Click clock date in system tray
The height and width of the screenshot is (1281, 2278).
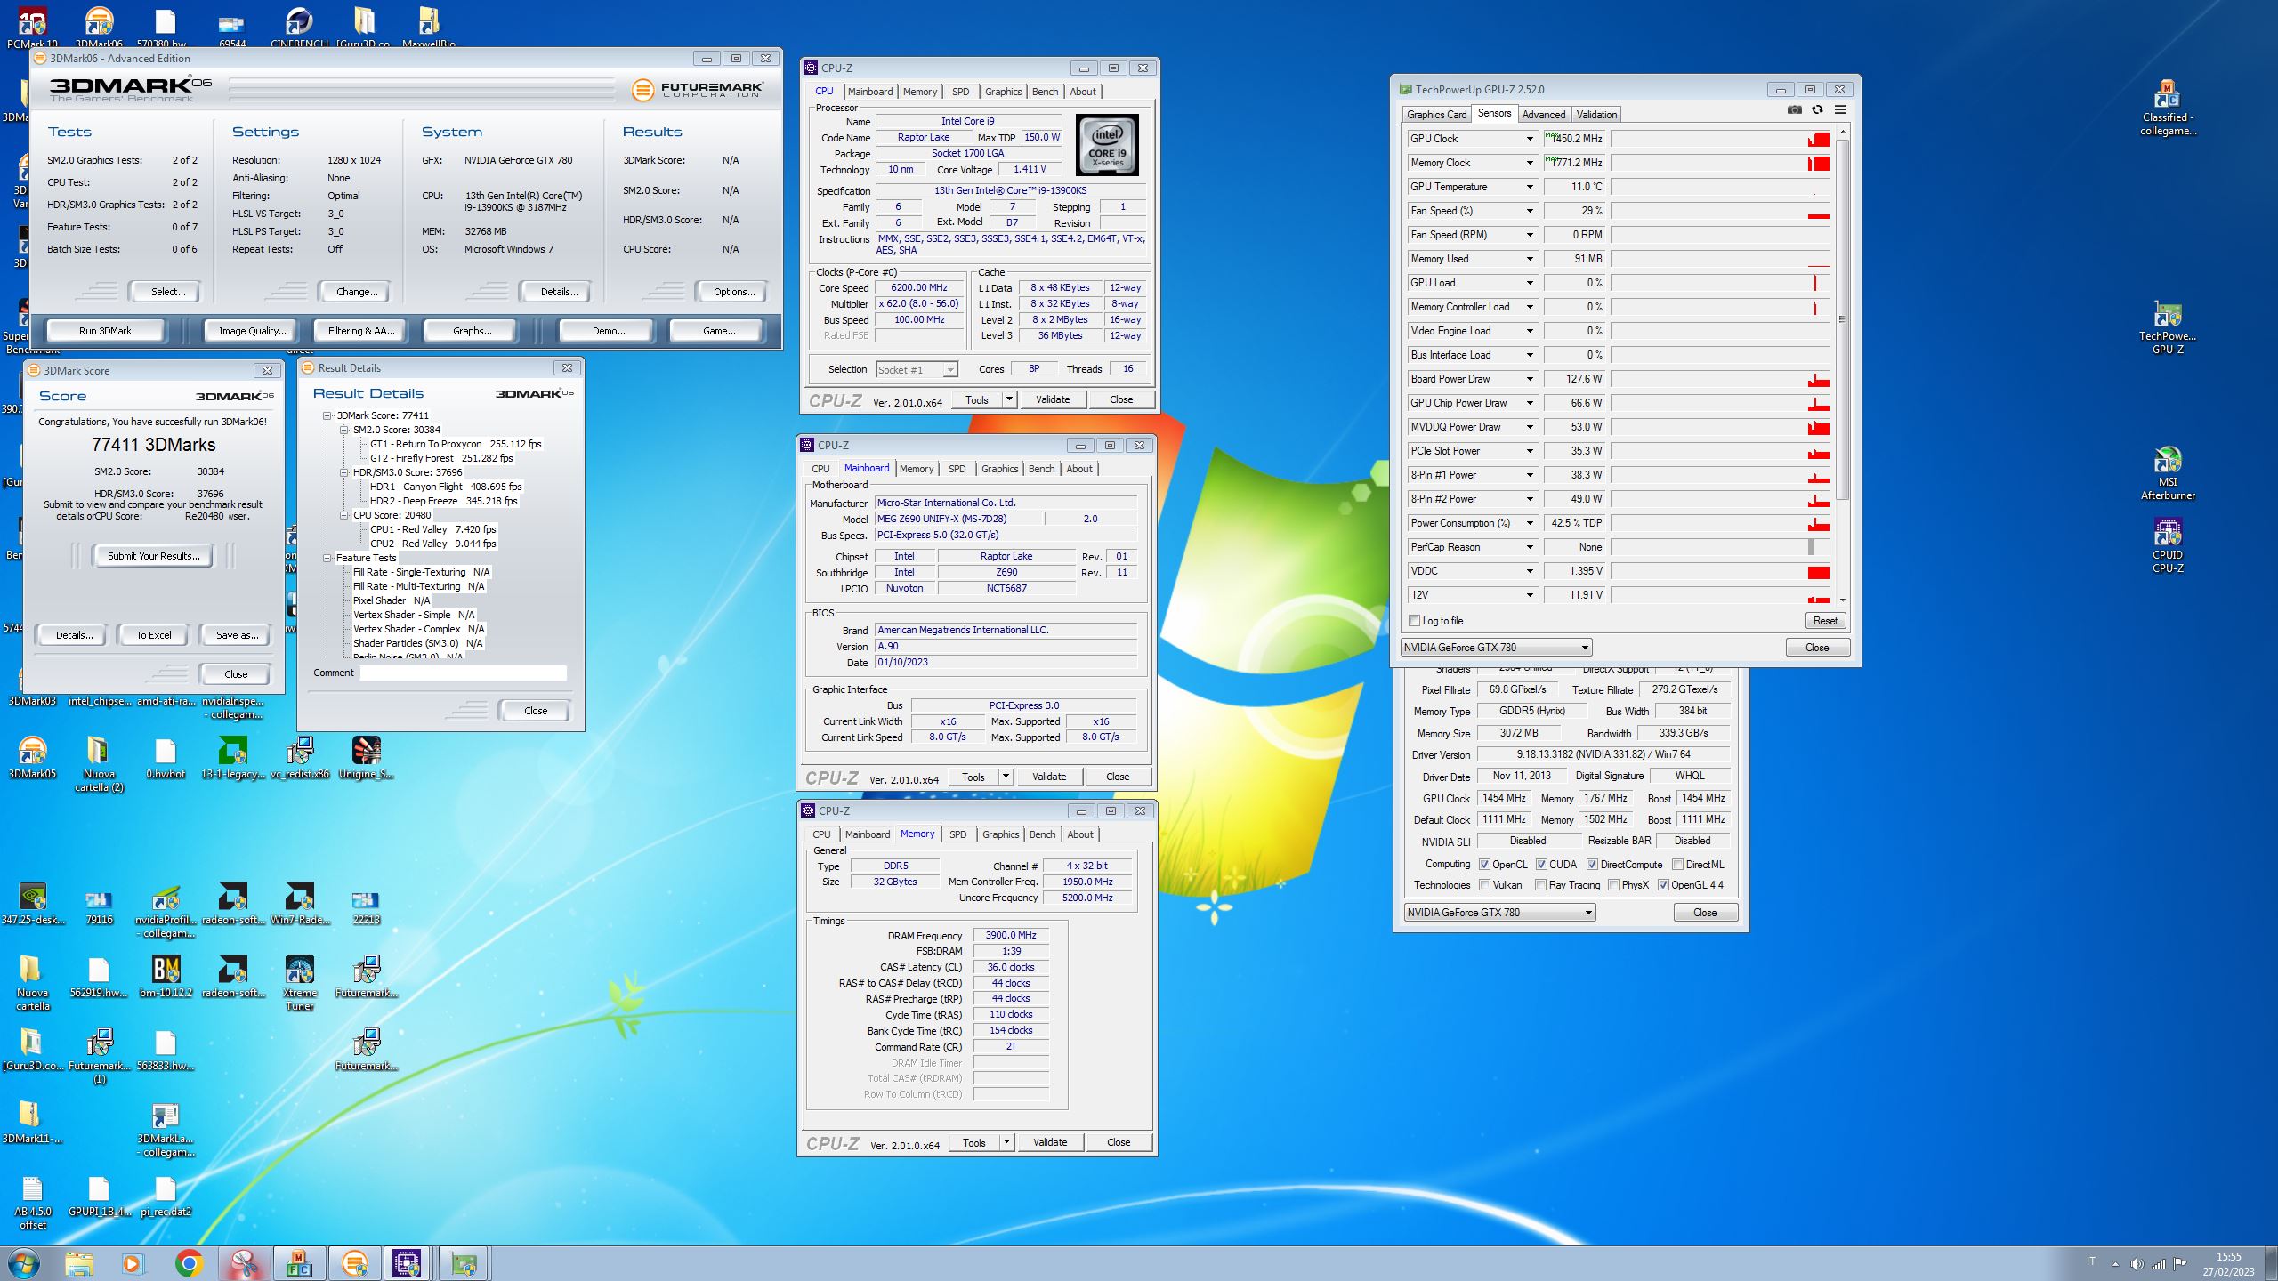click(2228, 1272)
